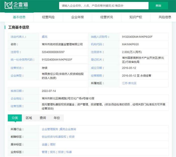View the 风险信息 tab
Viewport: 176px width, 157px height.
165,17
